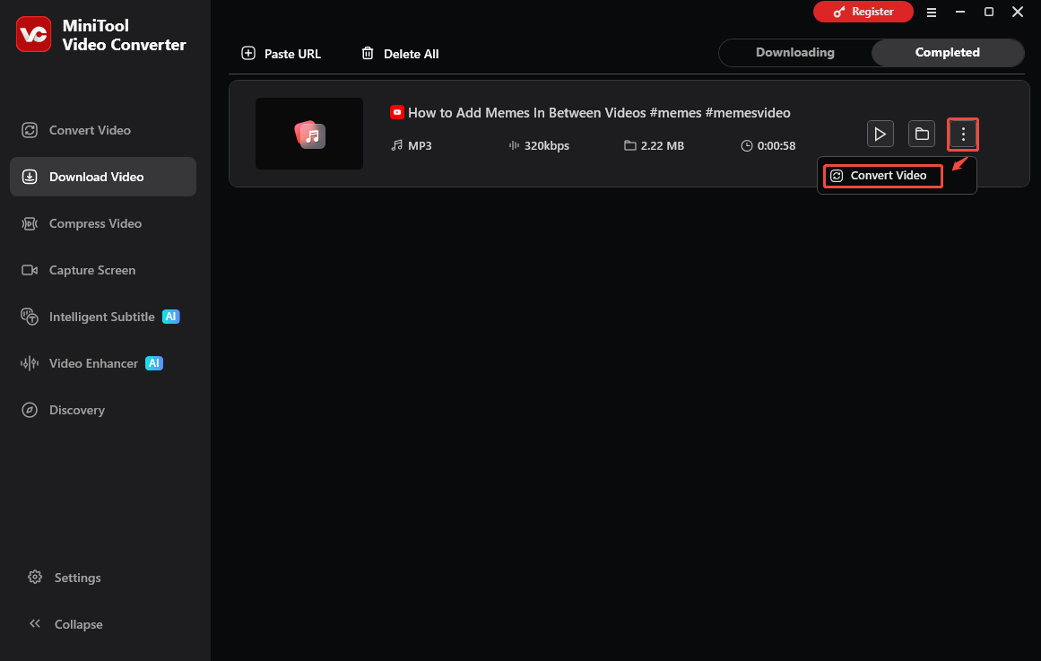
Task: Open the downloaded file's folder location
Action: tap(922, 135)
